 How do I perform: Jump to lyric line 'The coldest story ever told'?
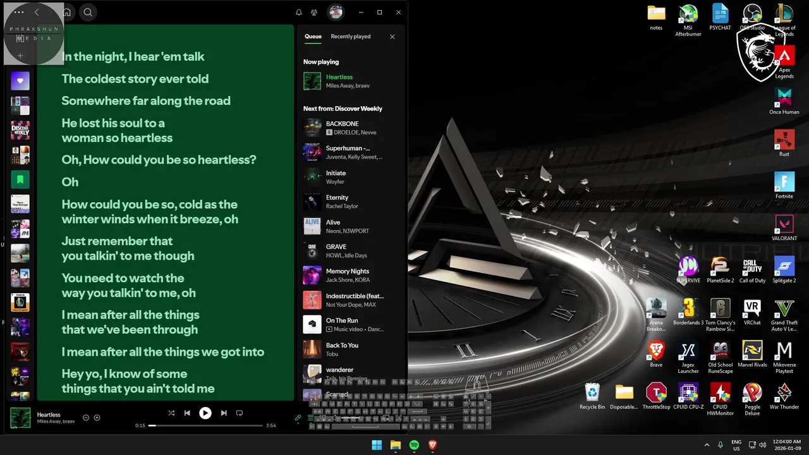135,79
